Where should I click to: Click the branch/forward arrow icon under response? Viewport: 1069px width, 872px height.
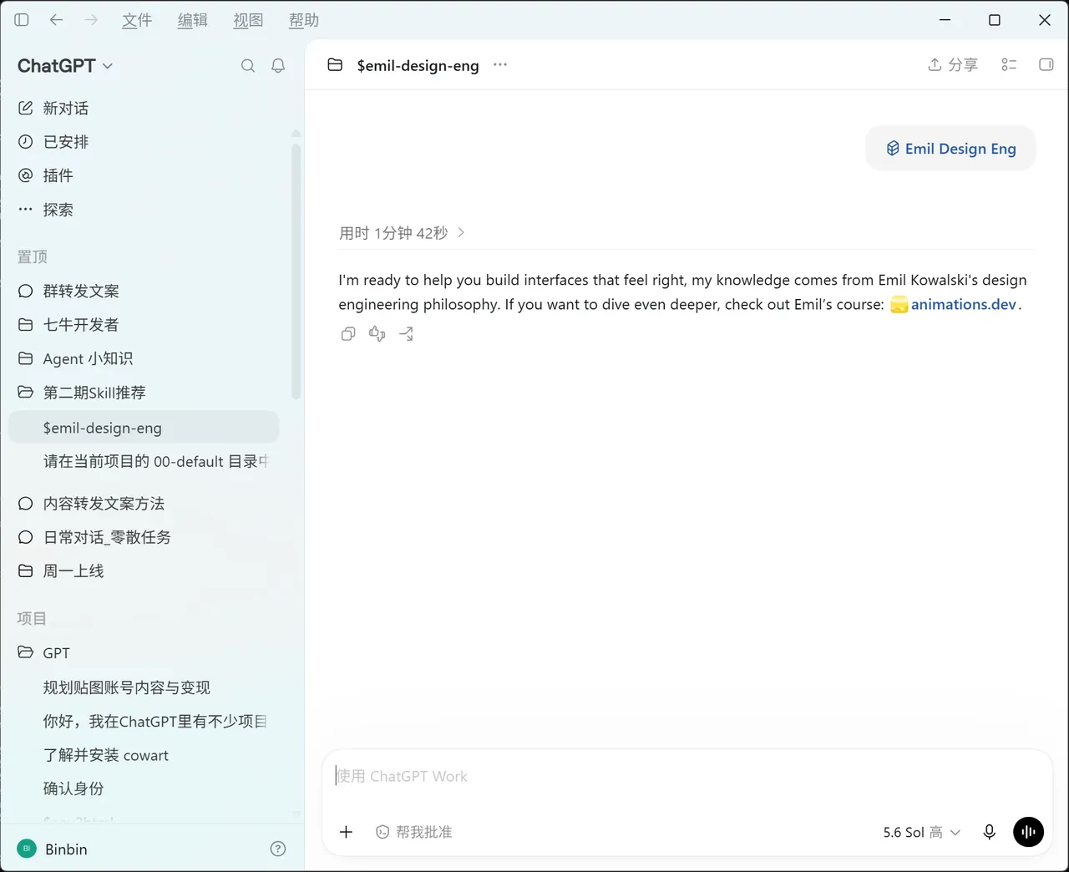click(x=407, y=334)
